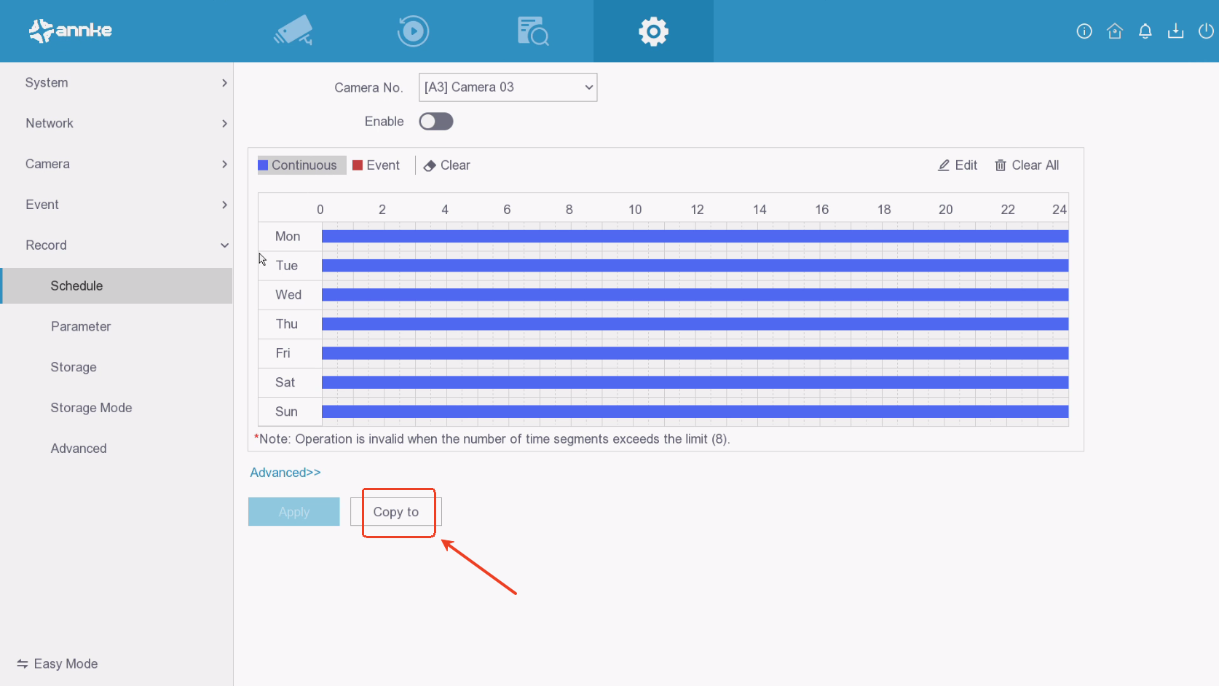Screen dimensions: 1219x686
Task: Select the Schedule menu item
Action: (x=117, y=285)
